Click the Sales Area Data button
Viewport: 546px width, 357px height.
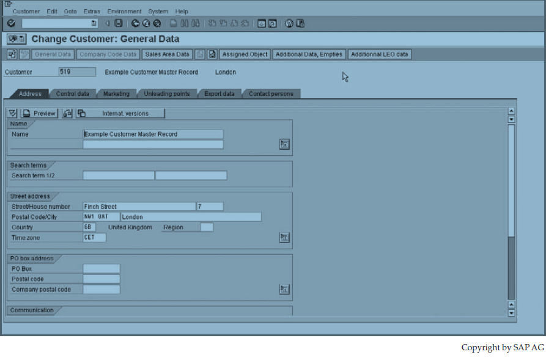tap(166, 54)
